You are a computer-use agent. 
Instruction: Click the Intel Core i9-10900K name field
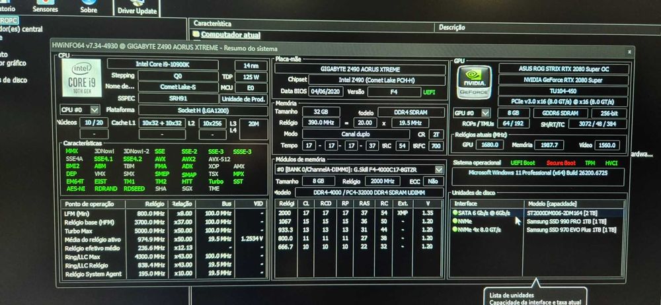163,65
